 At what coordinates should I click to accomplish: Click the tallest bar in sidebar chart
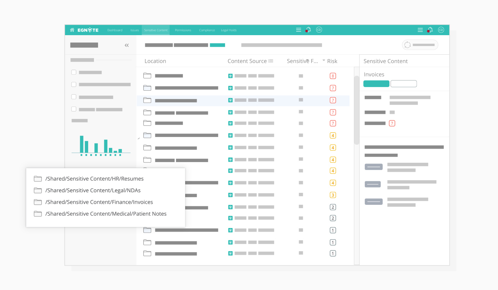(82, 144)
